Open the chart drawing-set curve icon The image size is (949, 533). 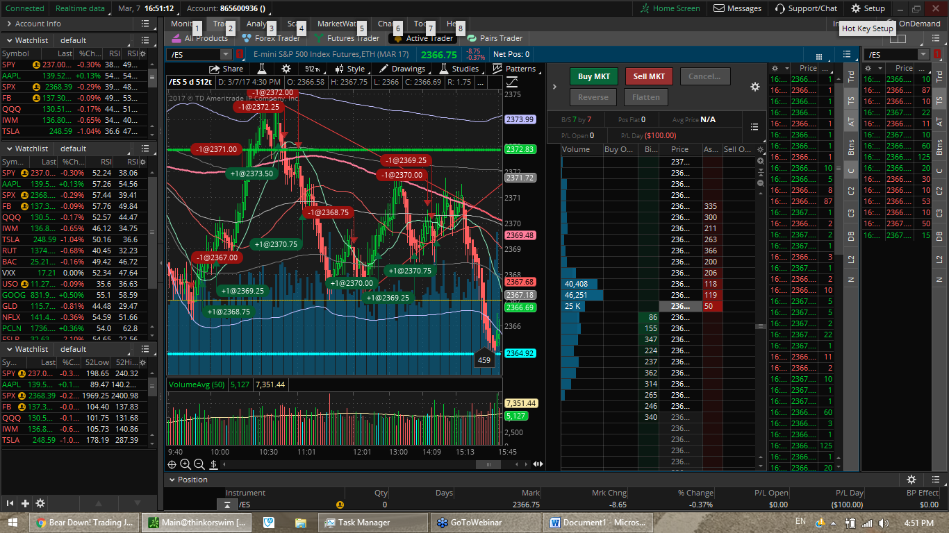point(512,82)
